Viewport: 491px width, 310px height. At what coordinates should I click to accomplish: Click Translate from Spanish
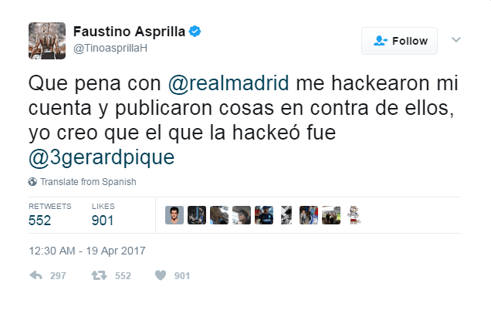(x=88, y=182)
